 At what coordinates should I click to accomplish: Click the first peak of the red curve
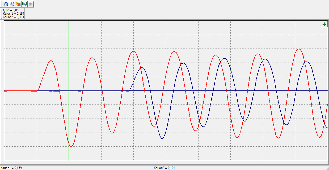pos(51,61)
